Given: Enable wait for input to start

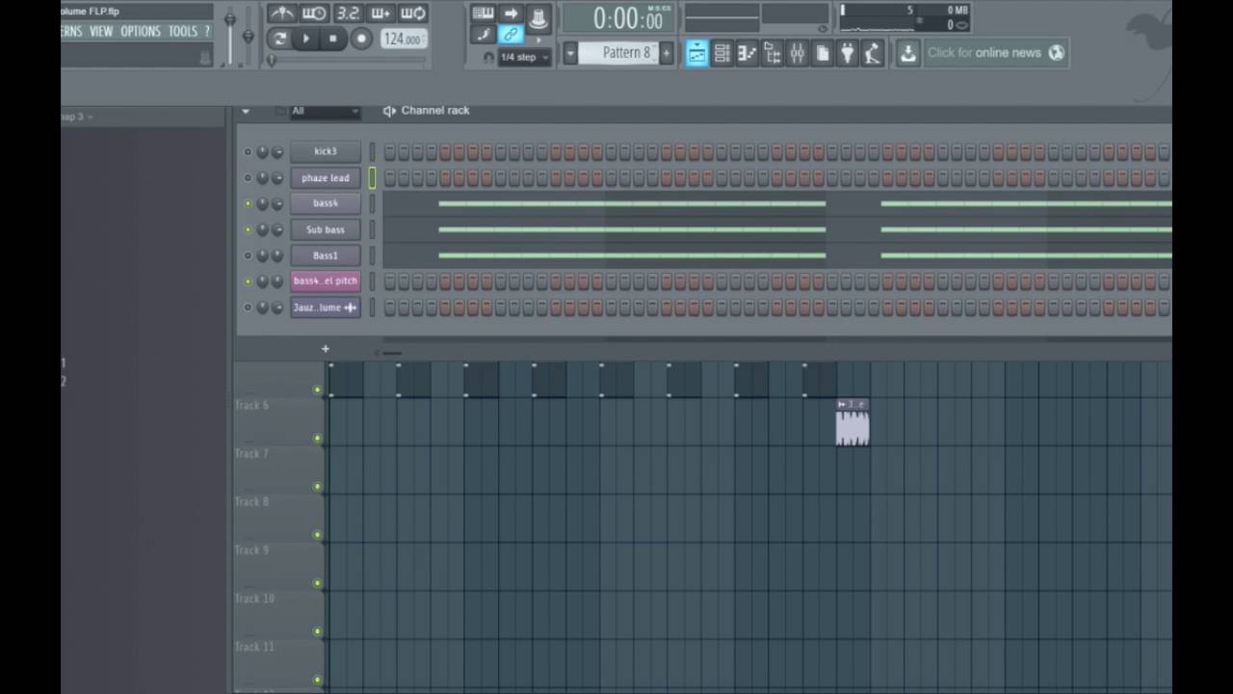Looking at the screenshot, I should pos(314,13).
